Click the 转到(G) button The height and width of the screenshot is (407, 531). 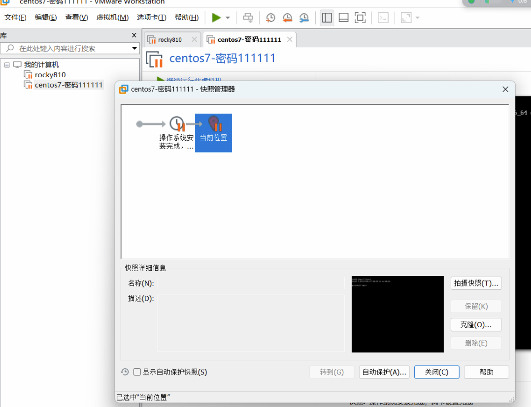332,372
